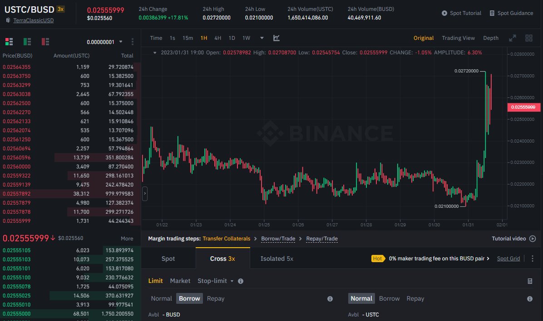
Task: Click the Repay/Trade step link
Action: coord(322,239)
